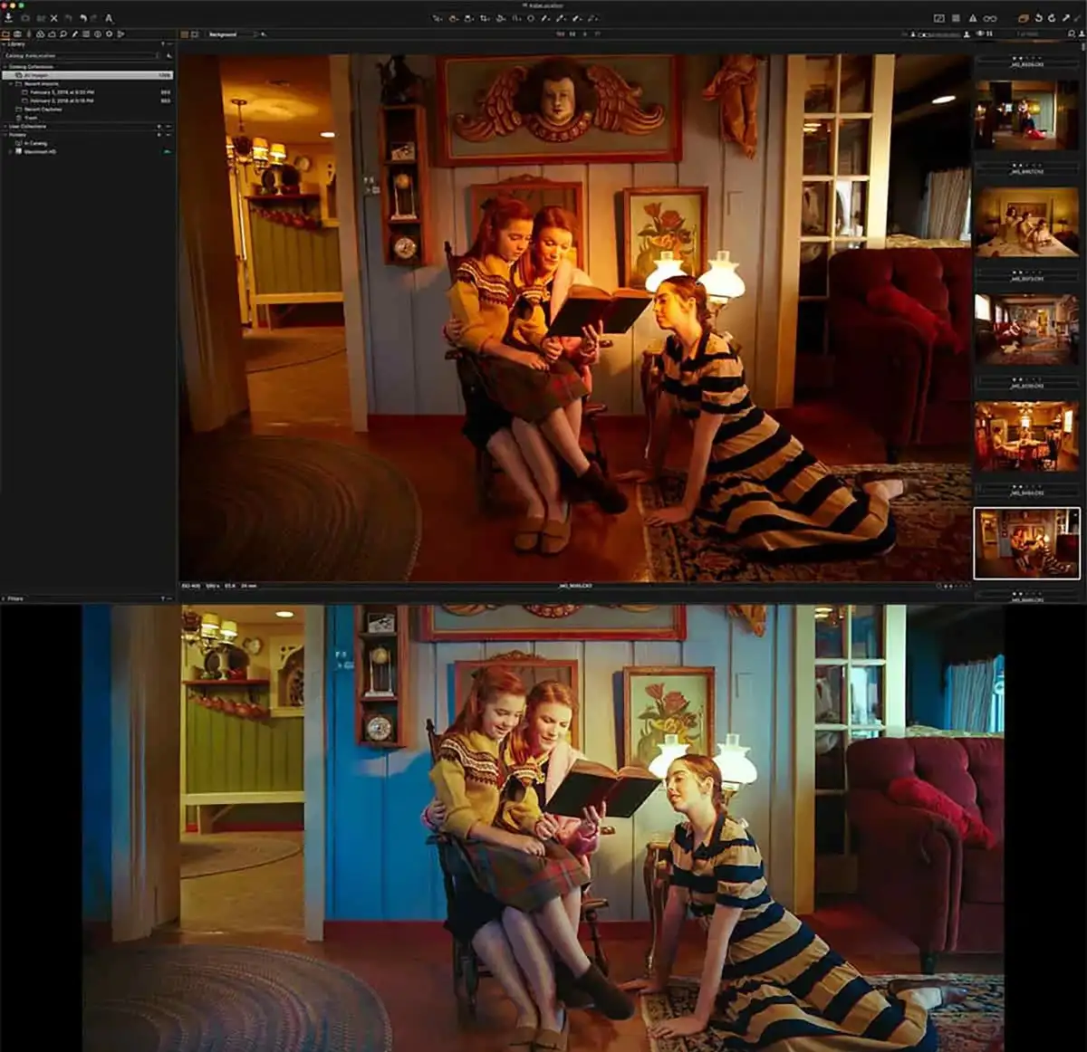Click the text annotation A icon

[109, 18]
